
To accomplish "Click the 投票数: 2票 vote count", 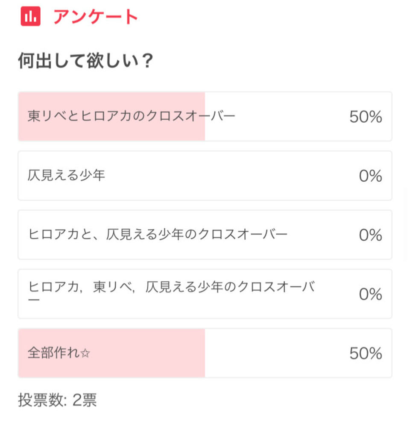I will (57, 400).
